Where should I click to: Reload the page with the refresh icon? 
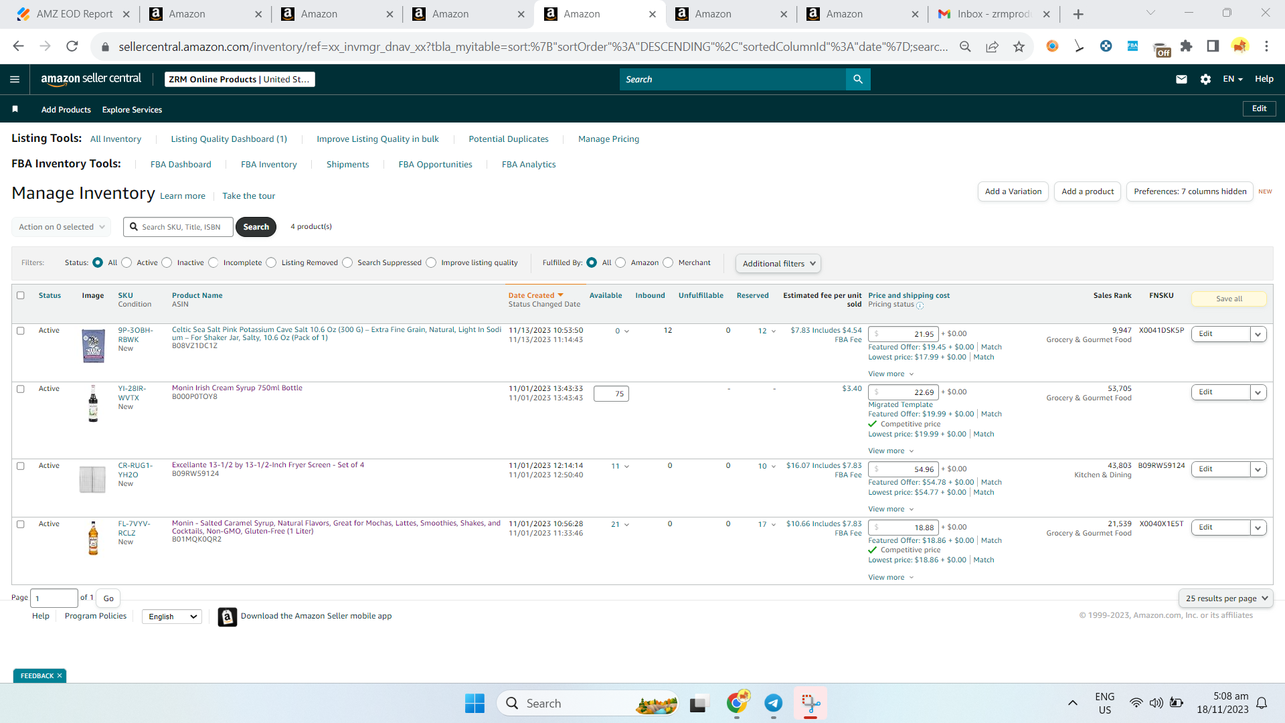[x=72, y=46]
